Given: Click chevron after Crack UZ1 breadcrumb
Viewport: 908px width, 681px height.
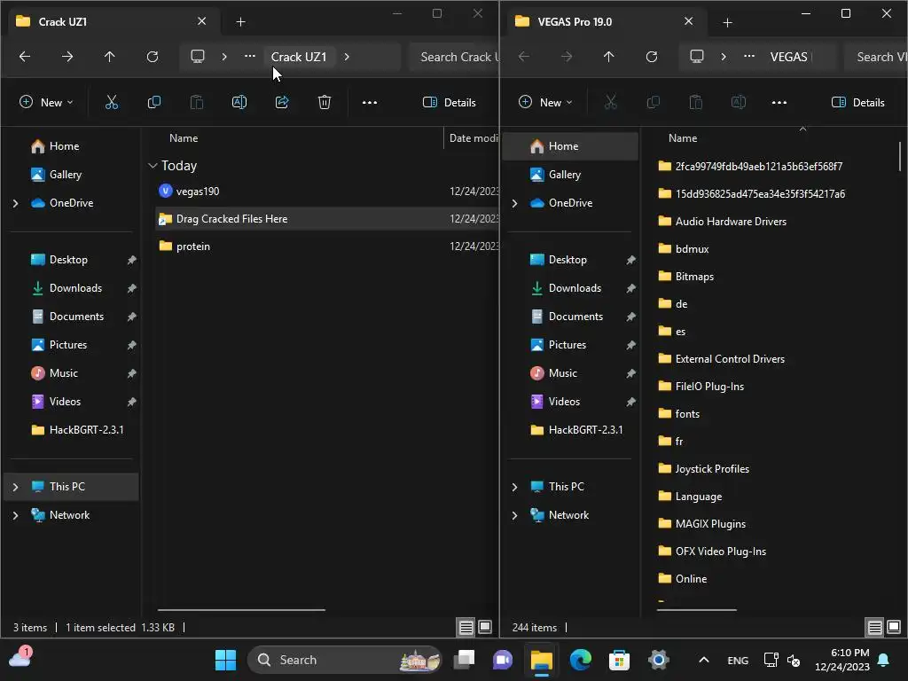Looking at the screenshot, I should tap(347, 57).
